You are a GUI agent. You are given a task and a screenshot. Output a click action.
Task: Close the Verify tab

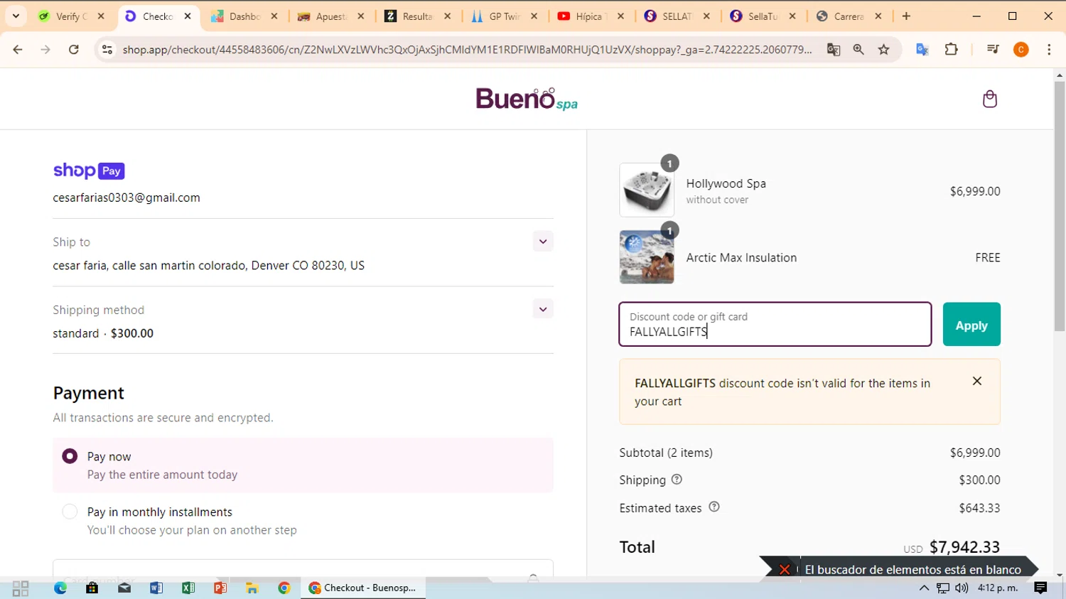pos(101,16)
